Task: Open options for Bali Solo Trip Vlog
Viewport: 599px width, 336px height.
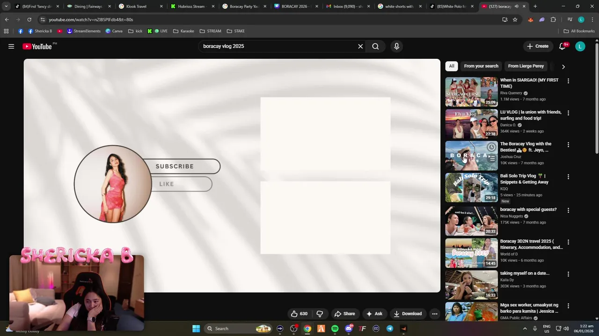Action: point(568,177)
